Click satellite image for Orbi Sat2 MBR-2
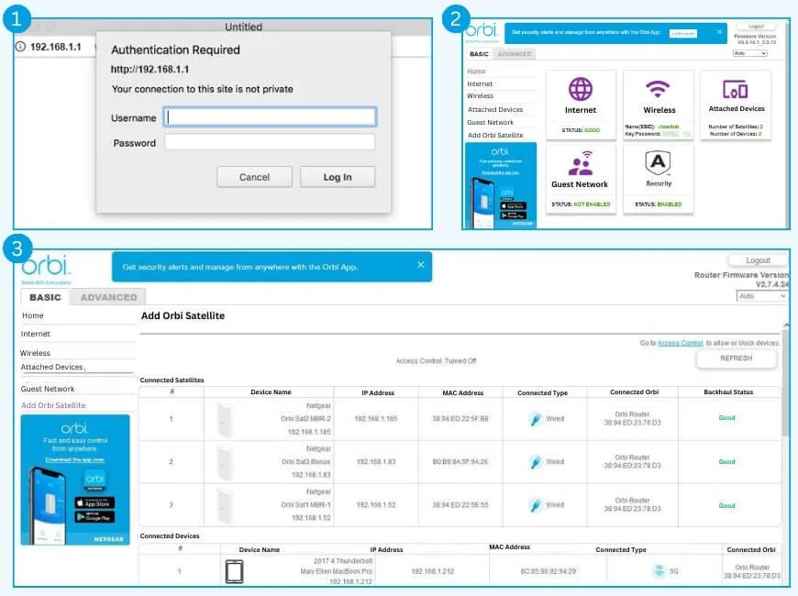Screen dimensions: 798x596 click(x=224, y=420)
